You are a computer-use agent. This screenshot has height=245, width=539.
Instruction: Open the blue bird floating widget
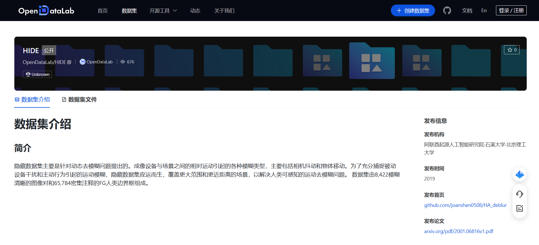520,174
